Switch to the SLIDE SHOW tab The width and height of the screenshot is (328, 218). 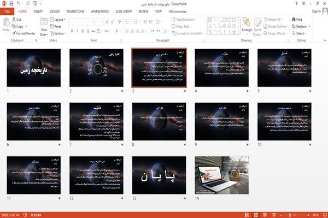124,11
